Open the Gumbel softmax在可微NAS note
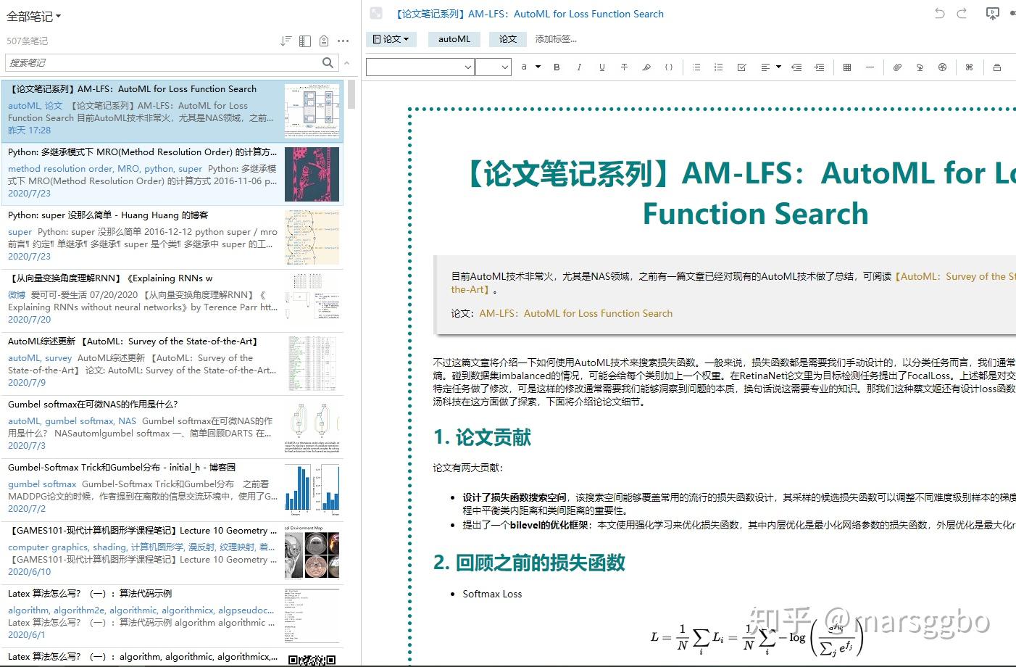Screen dimensions: 1016x667 (172, 426)
